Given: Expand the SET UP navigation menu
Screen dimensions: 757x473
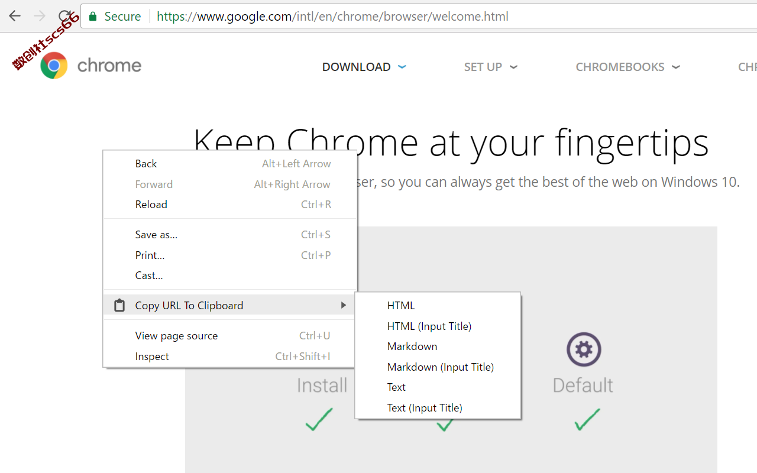Looking at the screenshot, I should [x=491, y=67].
